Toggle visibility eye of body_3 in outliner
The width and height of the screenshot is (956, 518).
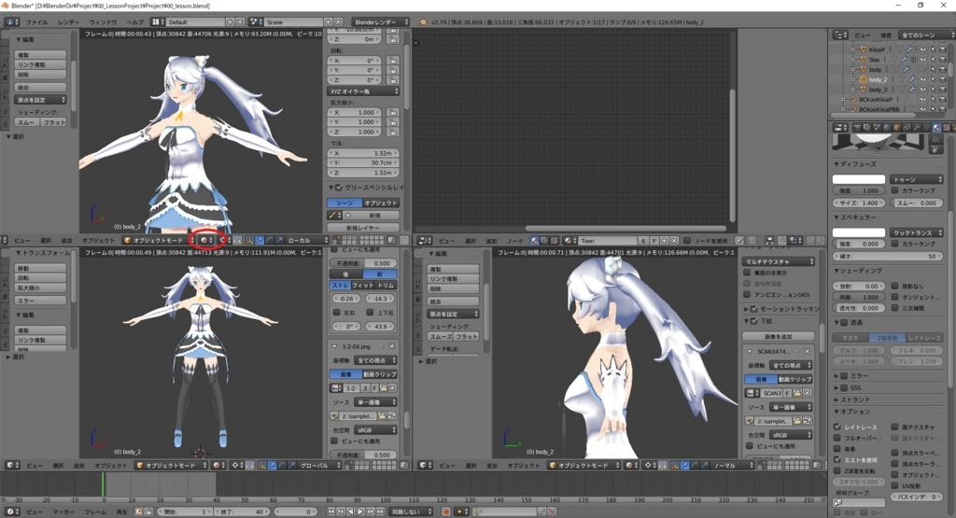[x=922, y=89]
